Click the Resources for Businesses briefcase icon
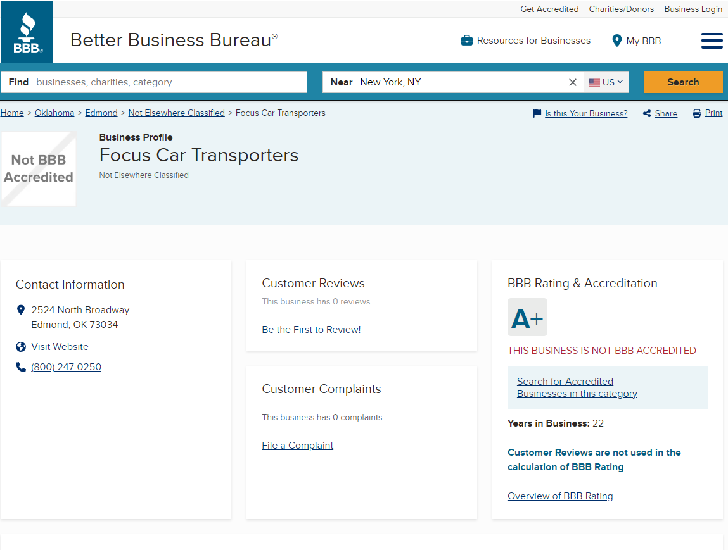Screen dimensions: 728x550 coord(467,41)
